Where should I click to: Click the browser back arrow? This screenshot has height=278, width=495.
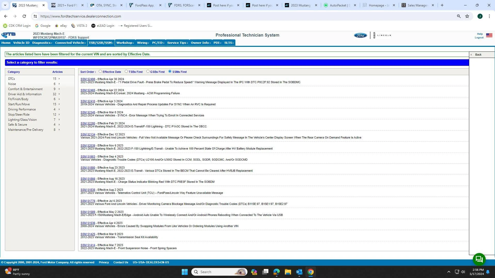pyautogui.click(x=6, y=16)
